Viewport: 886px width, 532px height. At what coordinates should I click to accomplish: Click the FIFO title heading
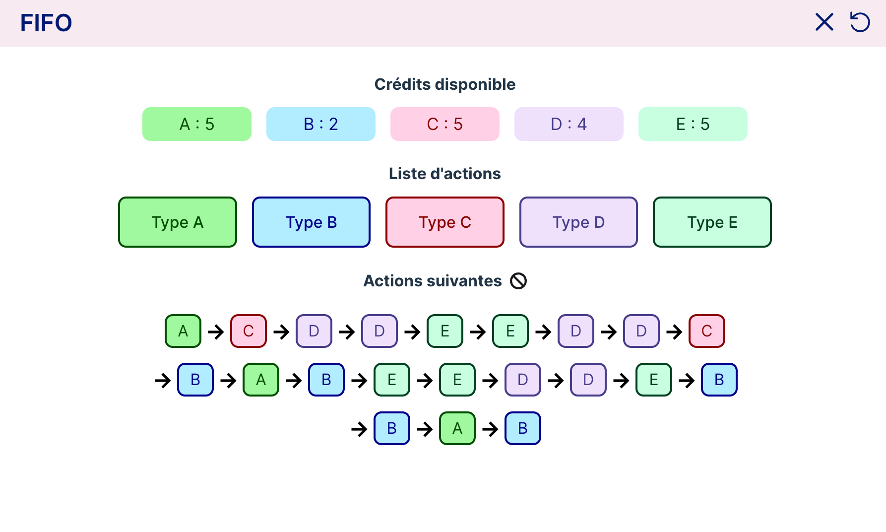pos(46,23)
